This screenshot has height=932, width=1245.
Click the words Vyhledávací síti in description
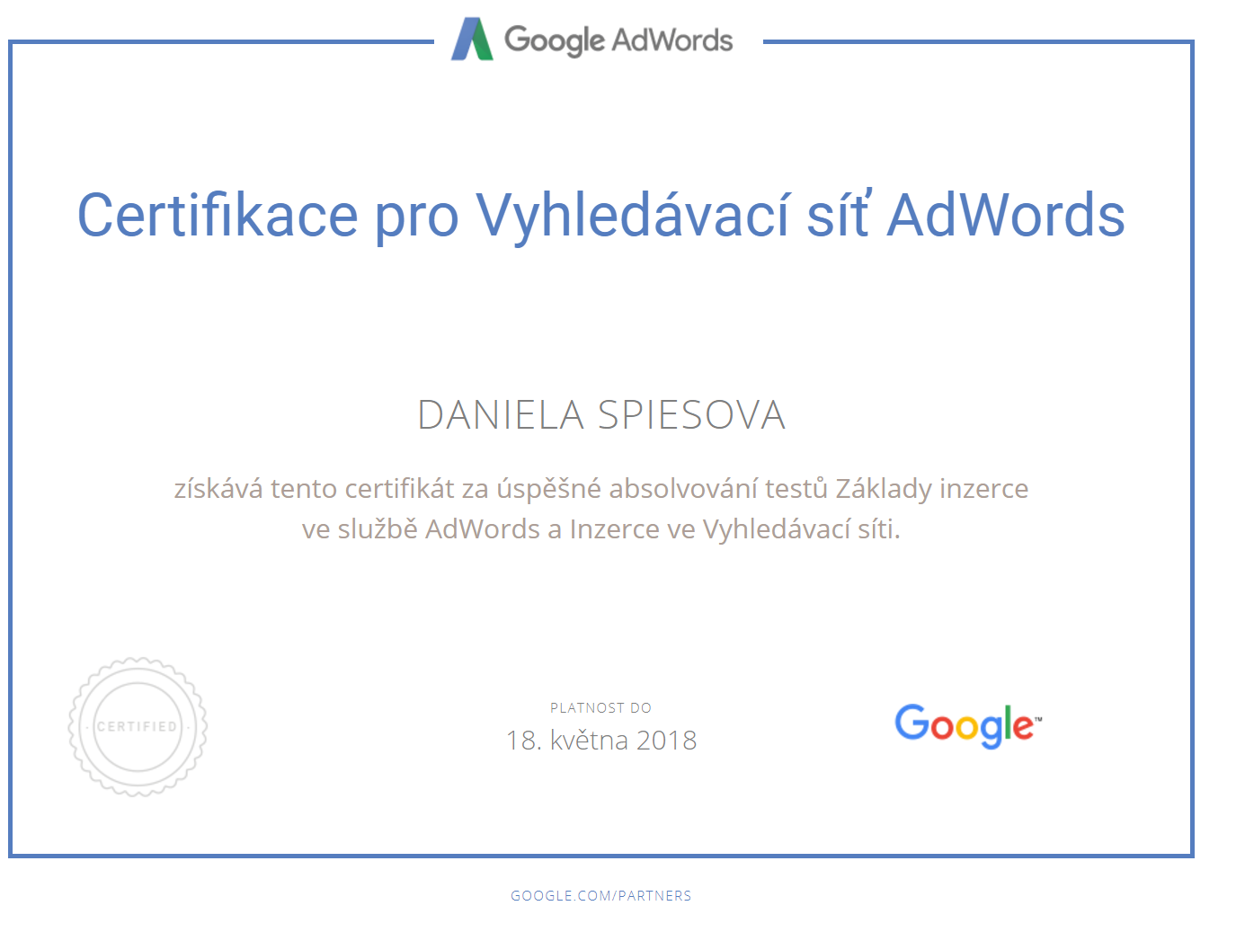pyautogui.click(x=800, y=528)
